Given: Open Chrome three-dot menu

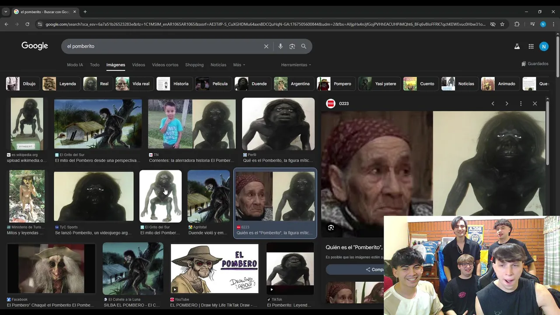Looking at the screenshot, I should click(x=553, y=24).
